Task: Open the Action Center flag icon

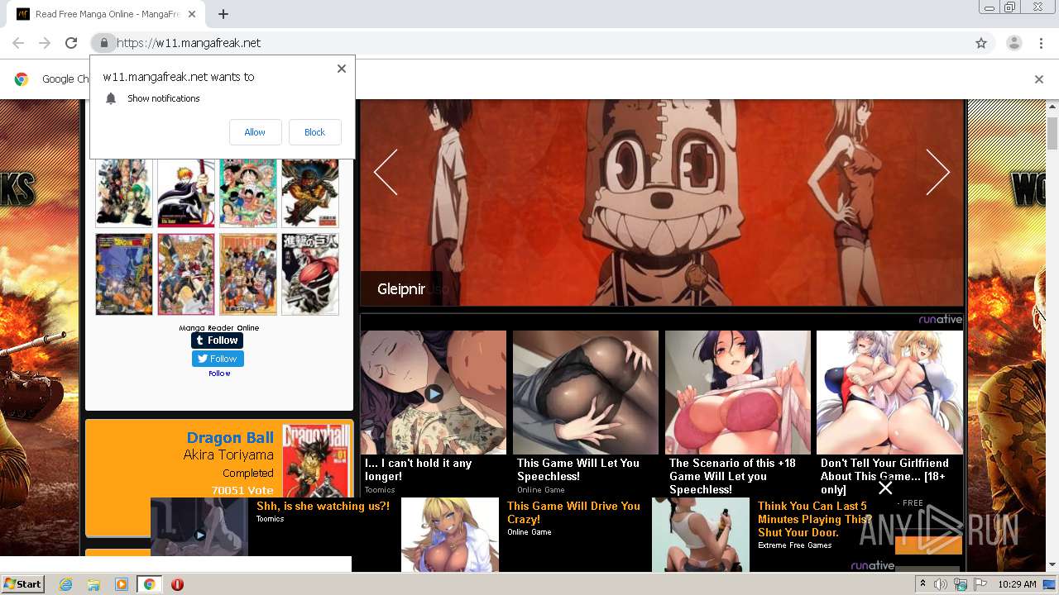Action: [x=980, y=584]
